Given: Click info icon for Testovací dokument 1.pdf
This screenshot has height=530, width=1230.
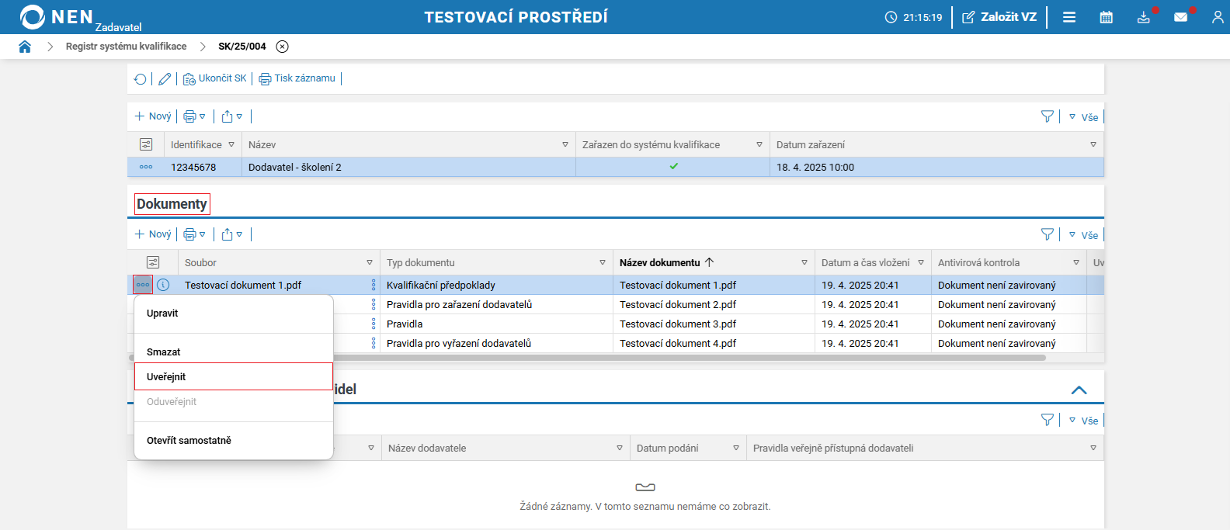Looking at the screenshot, I should coord(163,285).
